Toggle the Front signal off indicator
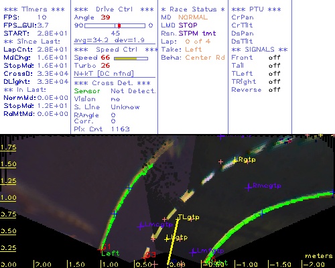This screenshot has height=268, width=335. click(x=274, y=58)
